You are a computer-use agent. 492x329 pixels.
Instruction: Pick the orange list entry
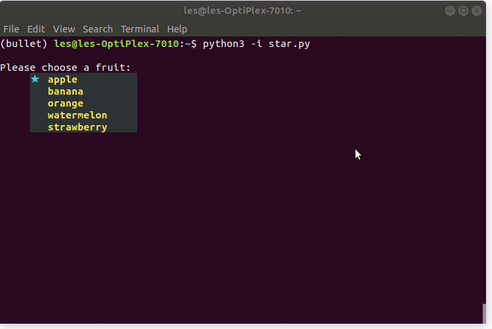(x=65, y=103)
